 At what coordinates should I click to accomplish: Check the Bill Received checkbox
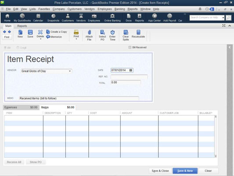pos(130,48)
